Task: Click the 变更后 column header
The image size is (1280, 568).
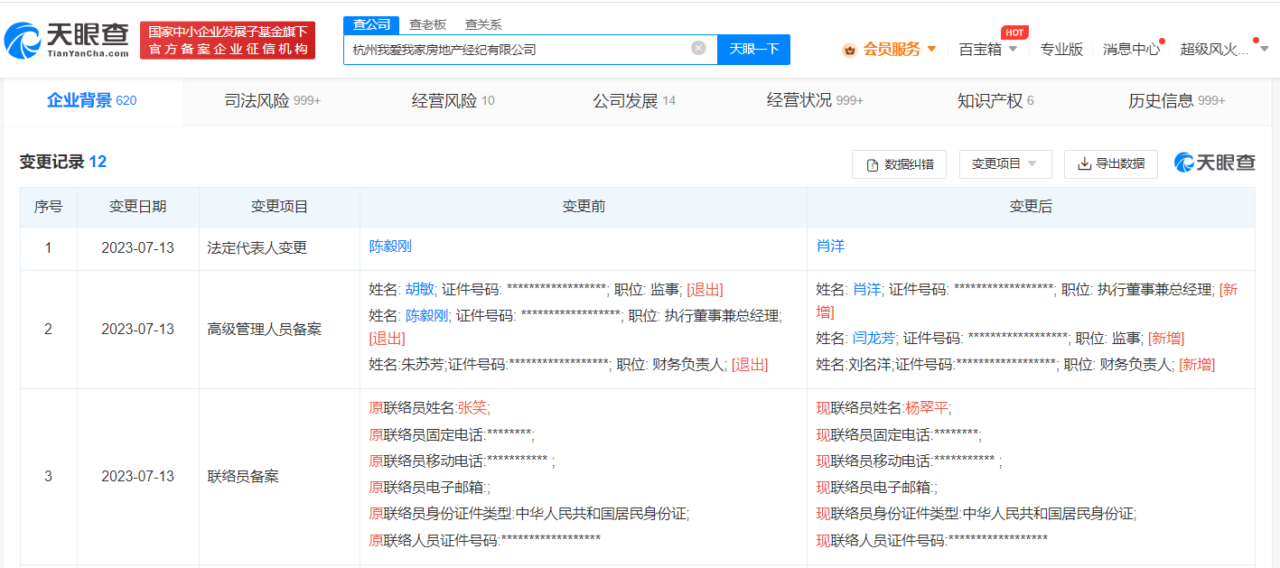Action: [1031, 207]
